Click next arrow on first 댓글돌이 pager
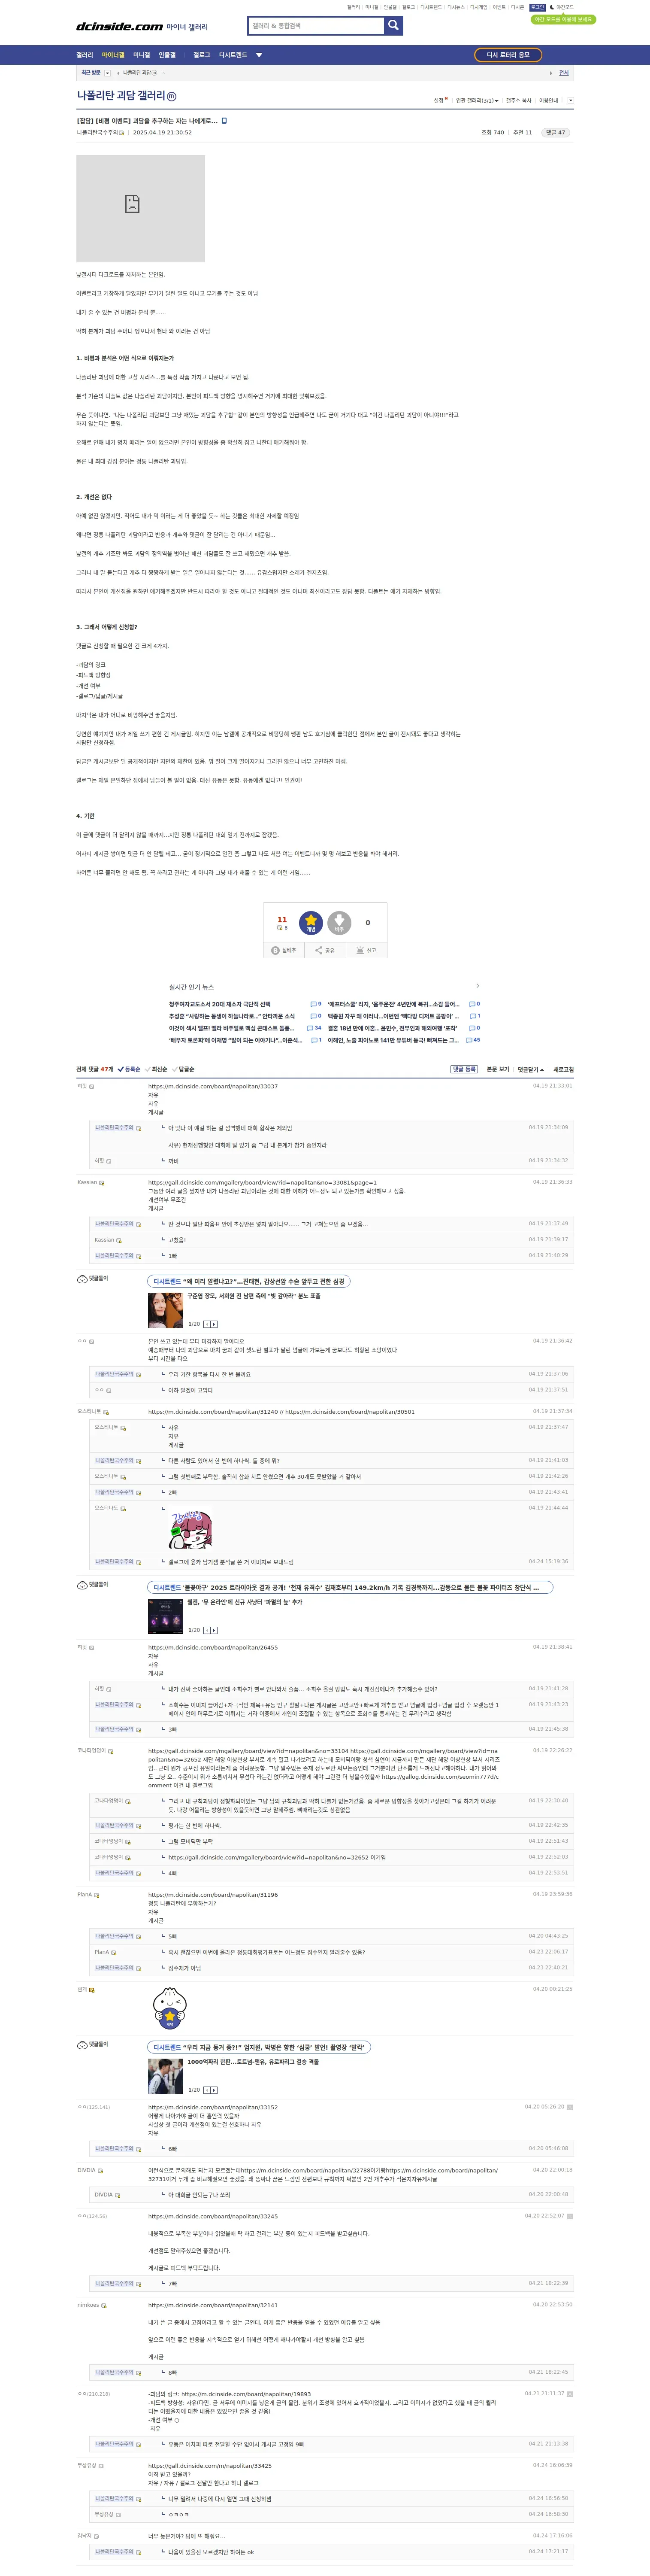650x2576 pixels. [x=214, y=1324]
